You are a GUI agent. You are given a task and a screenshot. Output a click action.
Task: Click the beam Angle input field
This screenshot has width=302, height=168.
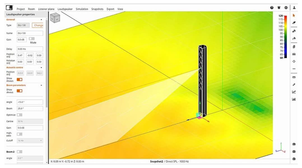tap(30, 102)
